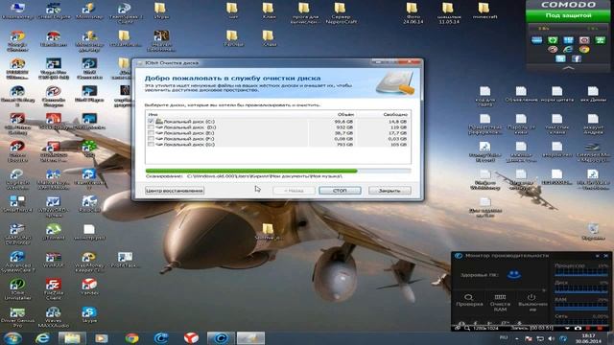Click the СТОП button to halt scanning
The height and width of the screenshot is (345, 614).
click(340, 191)
